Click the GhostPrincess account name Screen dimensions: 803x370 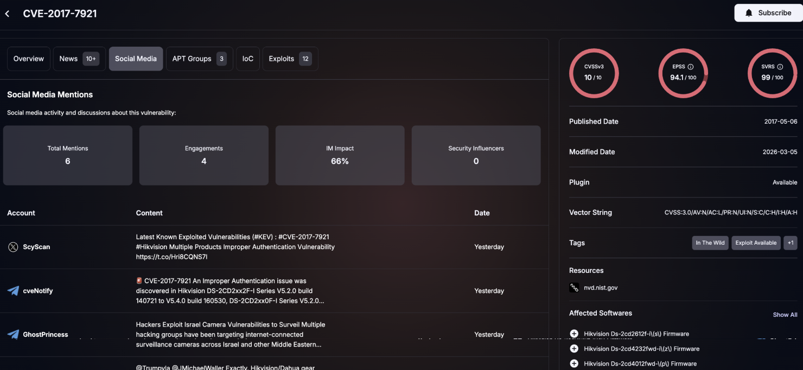tap(46, 335)
